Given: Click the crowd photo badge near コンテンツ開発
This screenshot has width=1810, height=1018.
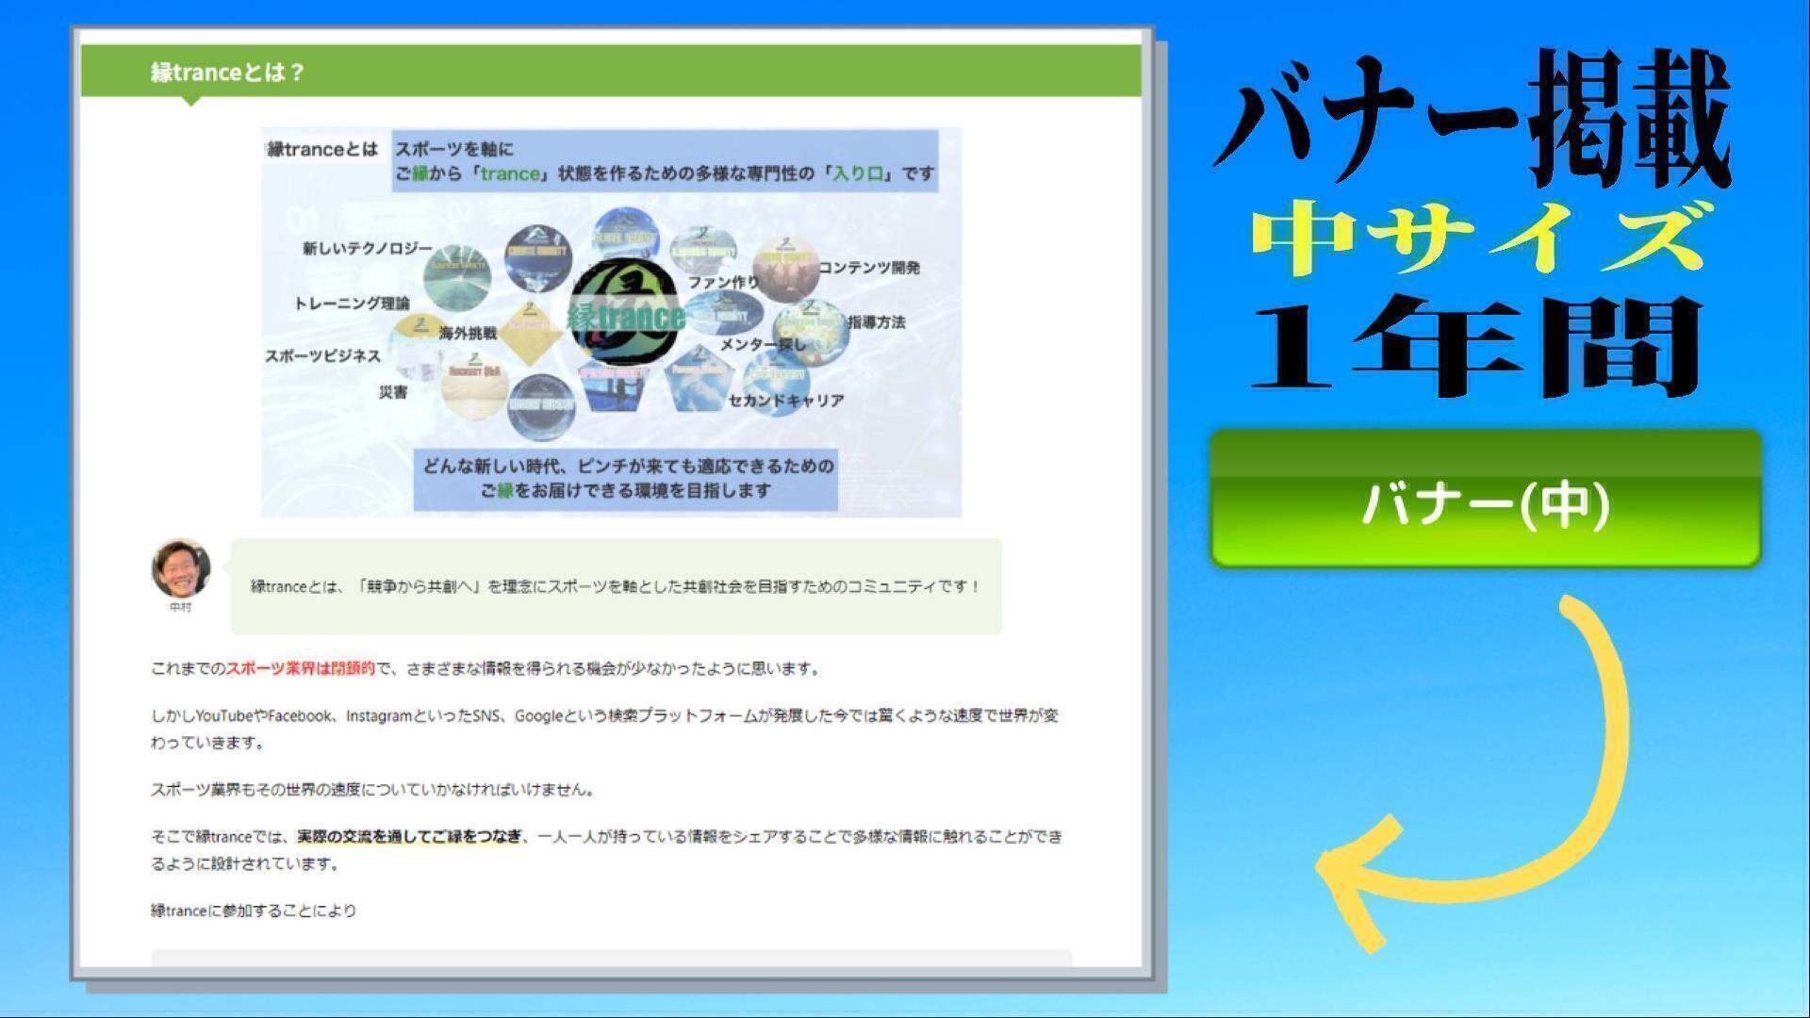Looking at the screenshot, I should (785, 268).
